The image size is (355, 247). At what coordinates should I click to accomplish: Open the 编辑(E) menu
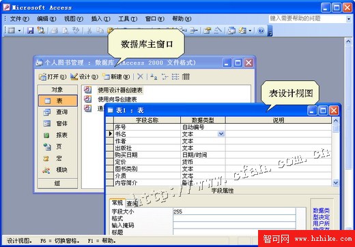tap(46, 18)
